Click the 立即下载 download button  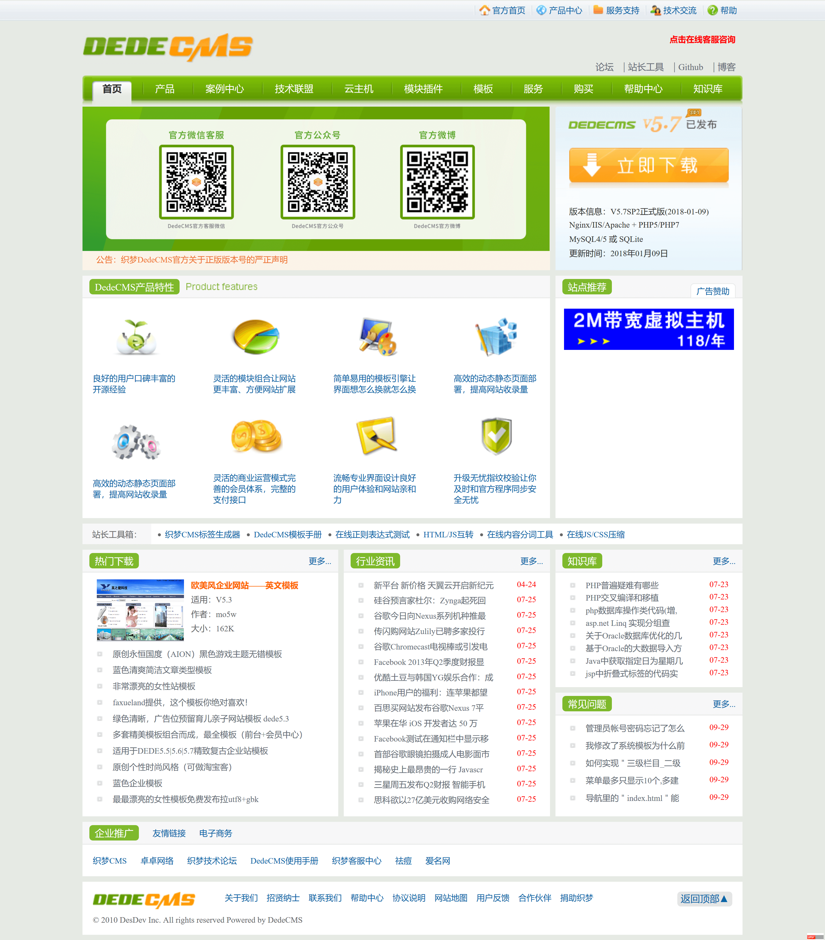click(x=649, y=165)
